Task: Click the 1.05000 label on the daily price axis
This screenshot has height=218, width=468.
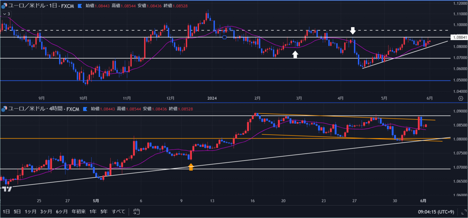Action: tap(459, 81)
